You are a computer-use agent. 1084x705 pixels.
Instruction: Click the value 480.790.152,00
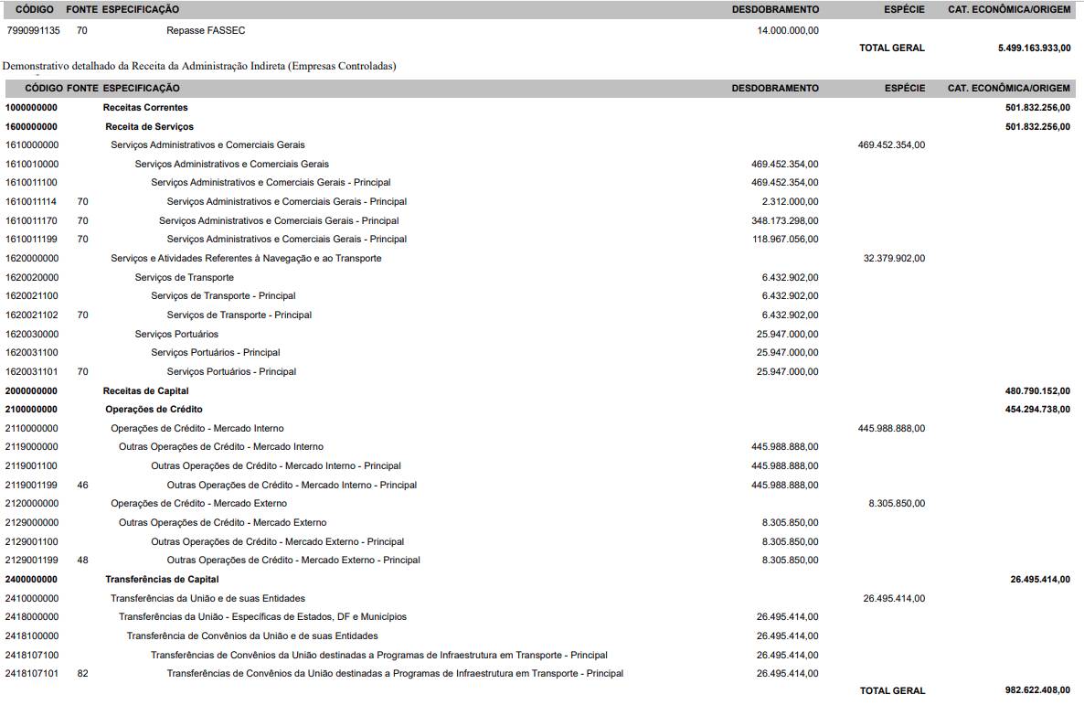1037,390
